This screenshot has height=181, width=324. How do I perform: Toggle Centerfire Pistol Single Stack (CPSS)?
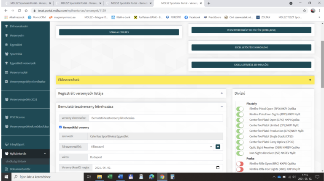point(240,136)
